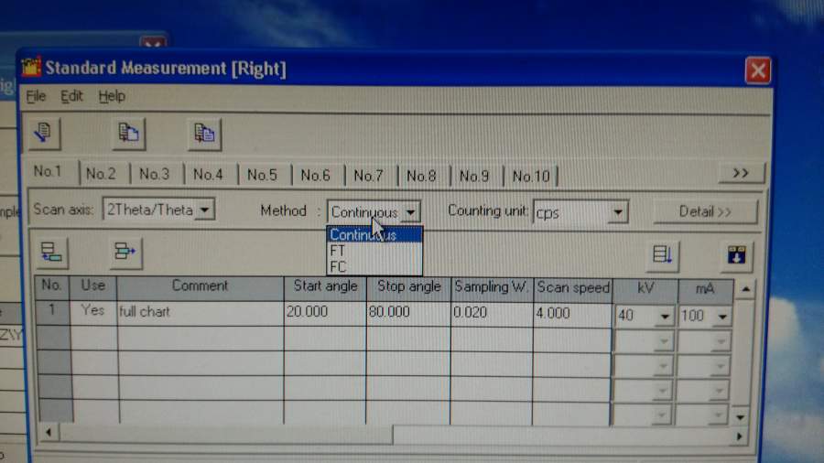Click the horizontal scrollbar left arrow
The image size is (824, 463).
49,433
